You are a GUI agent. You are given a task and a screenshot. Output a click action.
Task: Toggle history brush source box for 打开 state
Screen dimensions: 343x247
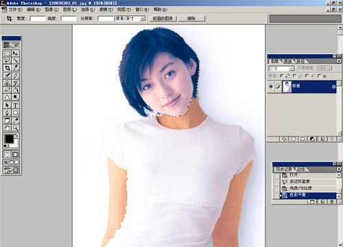tap(276, 175)
